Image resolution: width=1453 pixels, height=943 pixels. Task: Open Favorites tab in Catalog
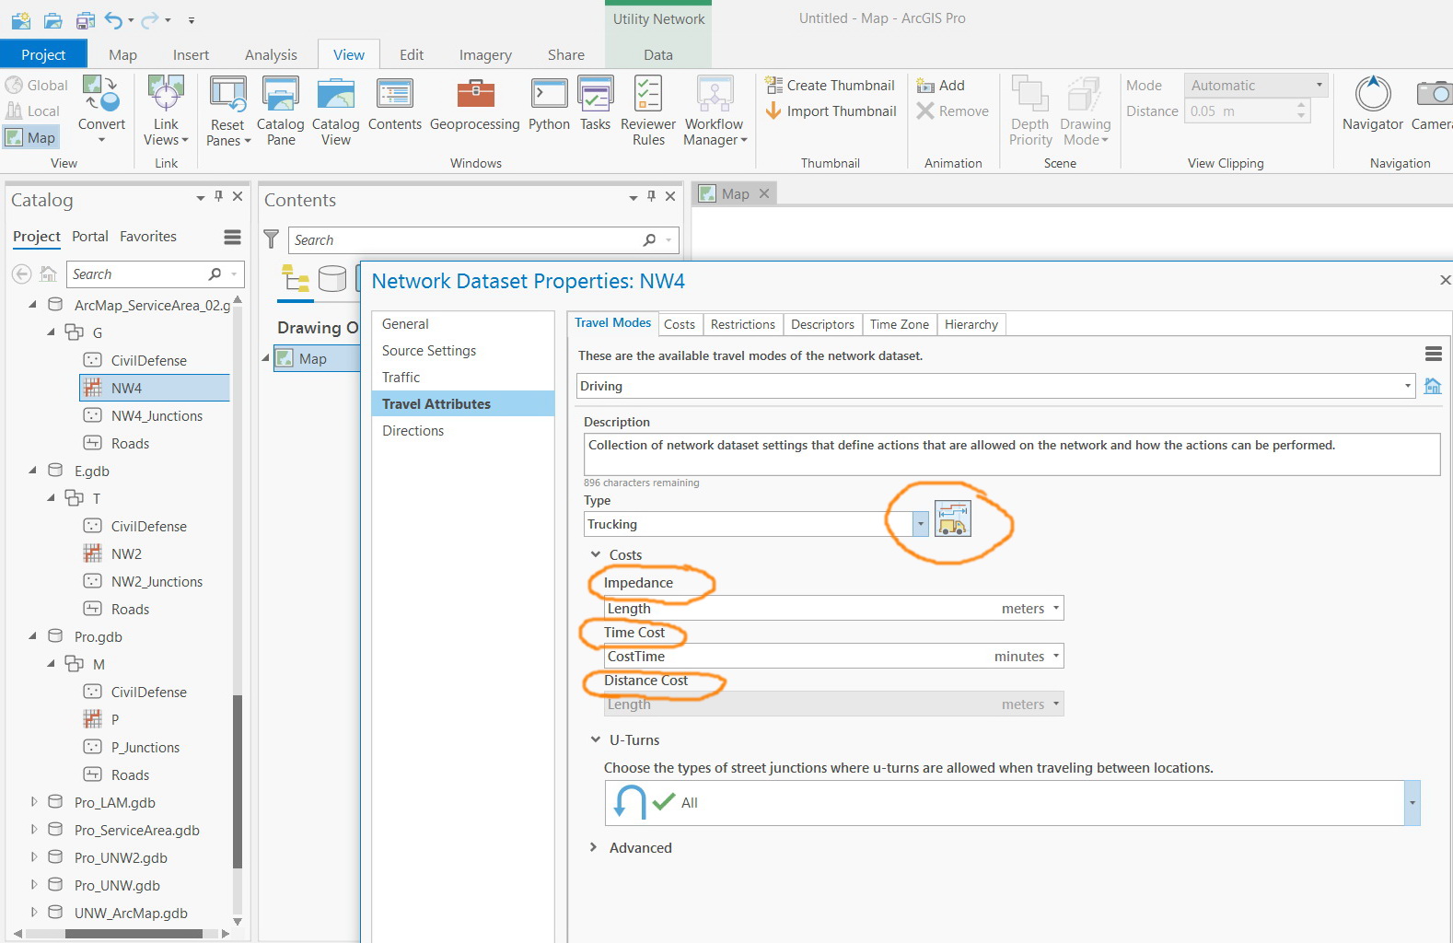[x=148, y=237]
